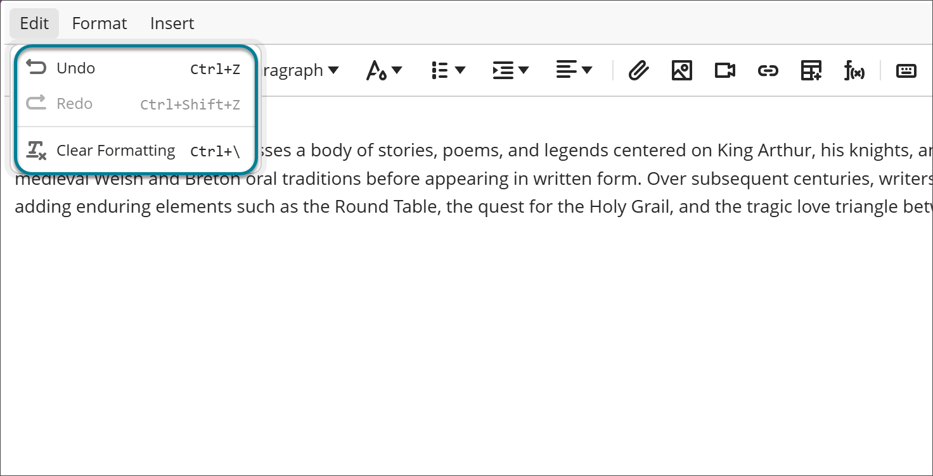The image size is (933, 476).
Task: Insert an image with the picture icon
Action: pos(682,70)
